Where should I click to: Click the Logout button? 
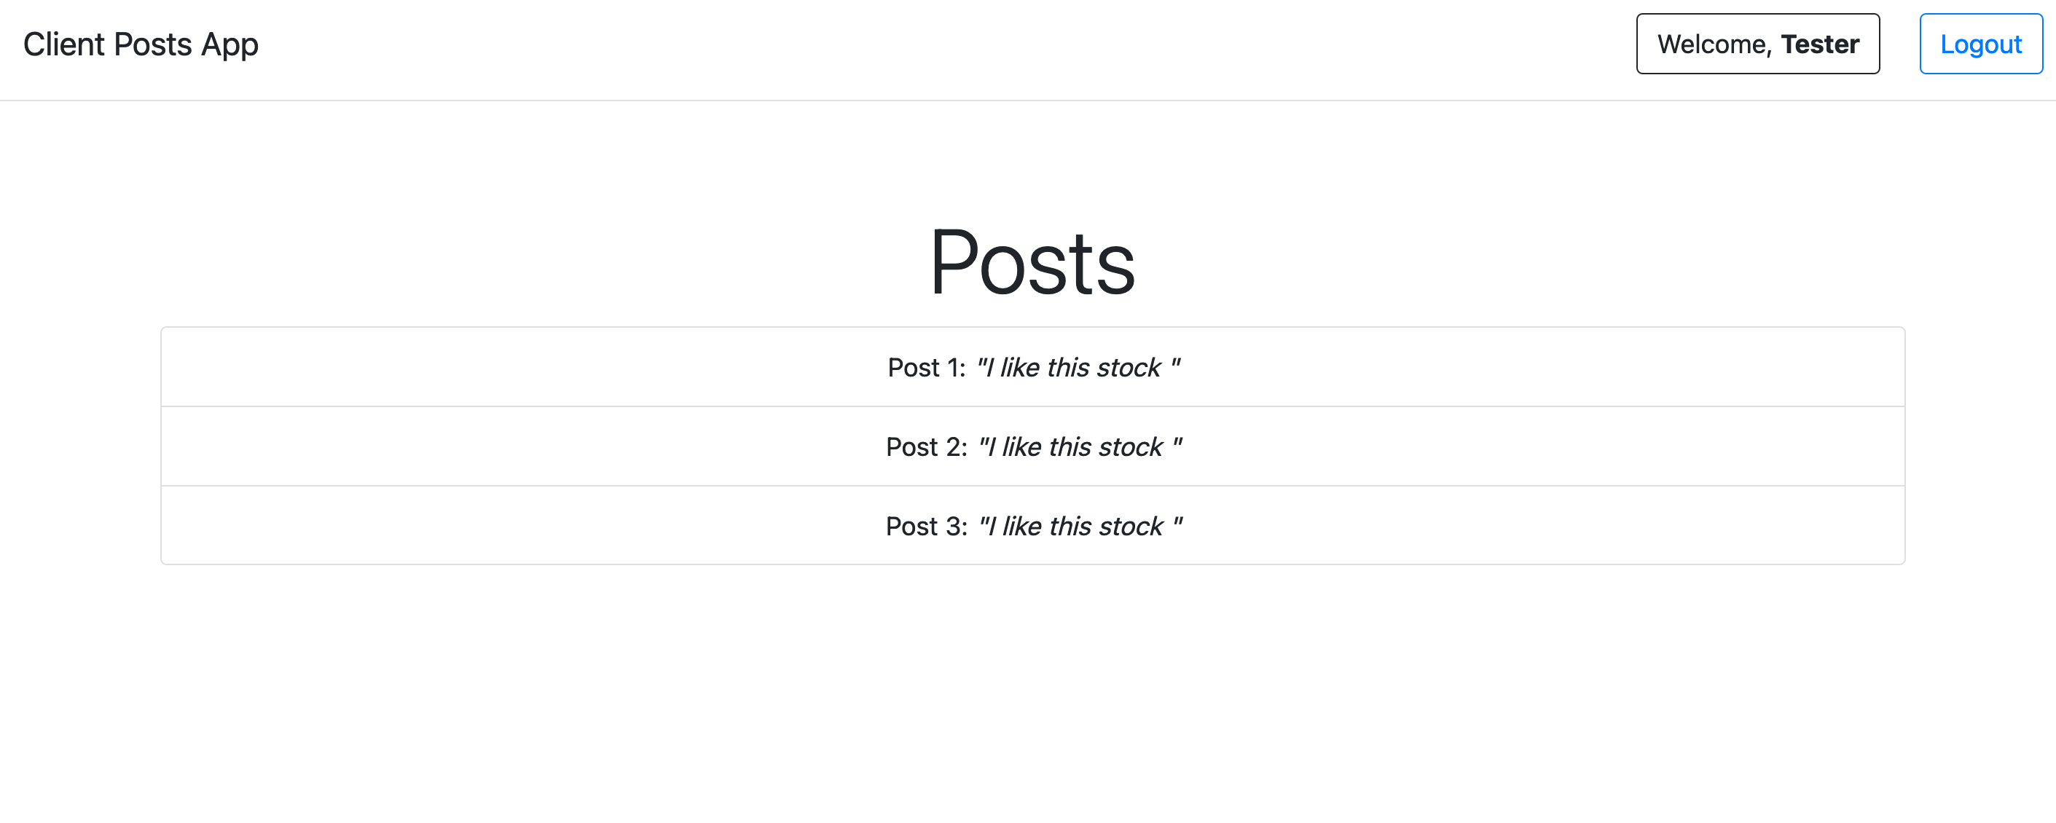coord(1980,44)
